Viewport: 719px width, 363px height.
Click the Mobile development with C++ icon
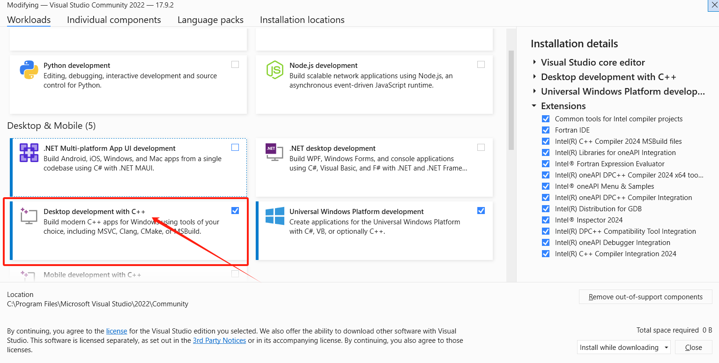tap(29, 276)
